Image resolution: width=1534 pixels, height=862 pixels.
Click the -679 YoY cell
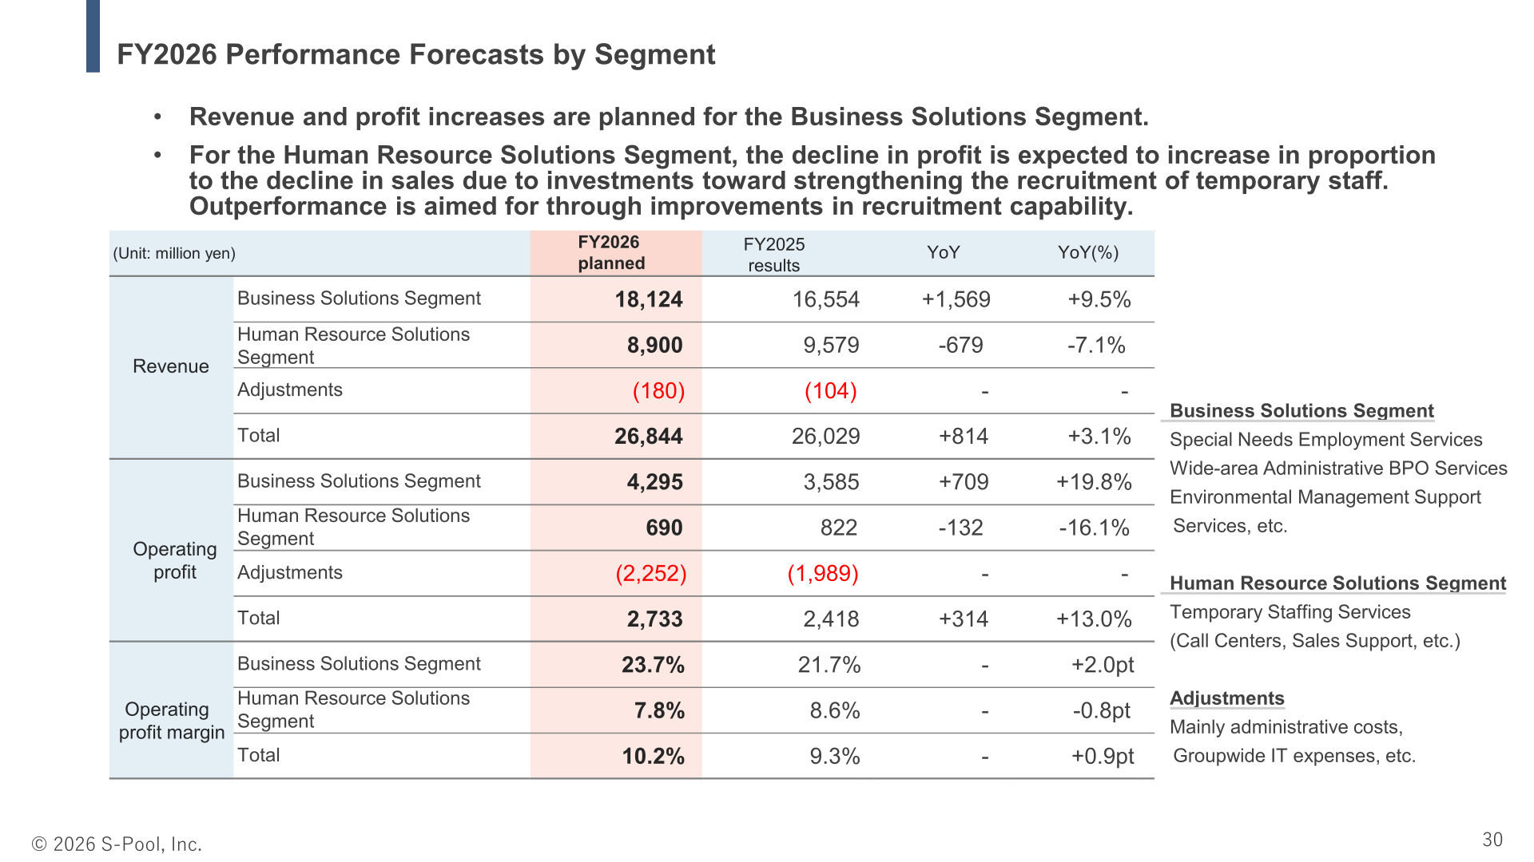(961, 345)
